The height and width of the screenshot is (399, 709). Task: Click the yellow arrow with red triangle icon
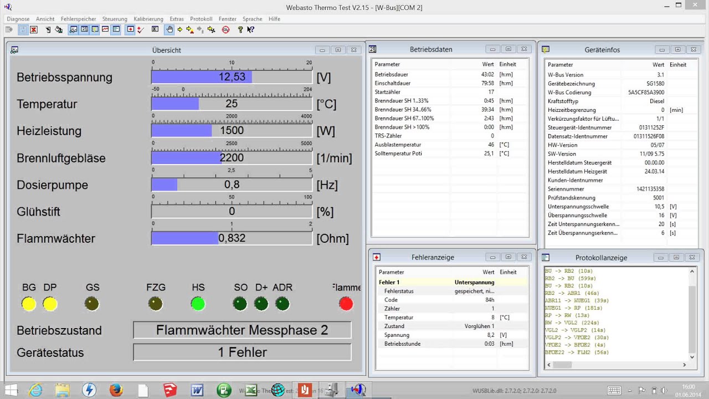(191, 29)
